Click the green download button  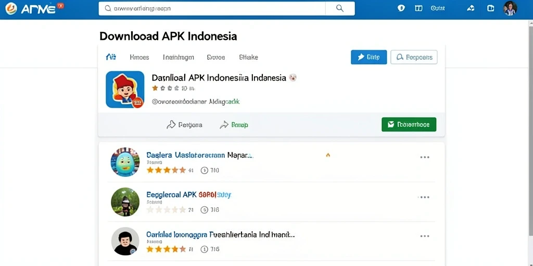pos(409,125)
